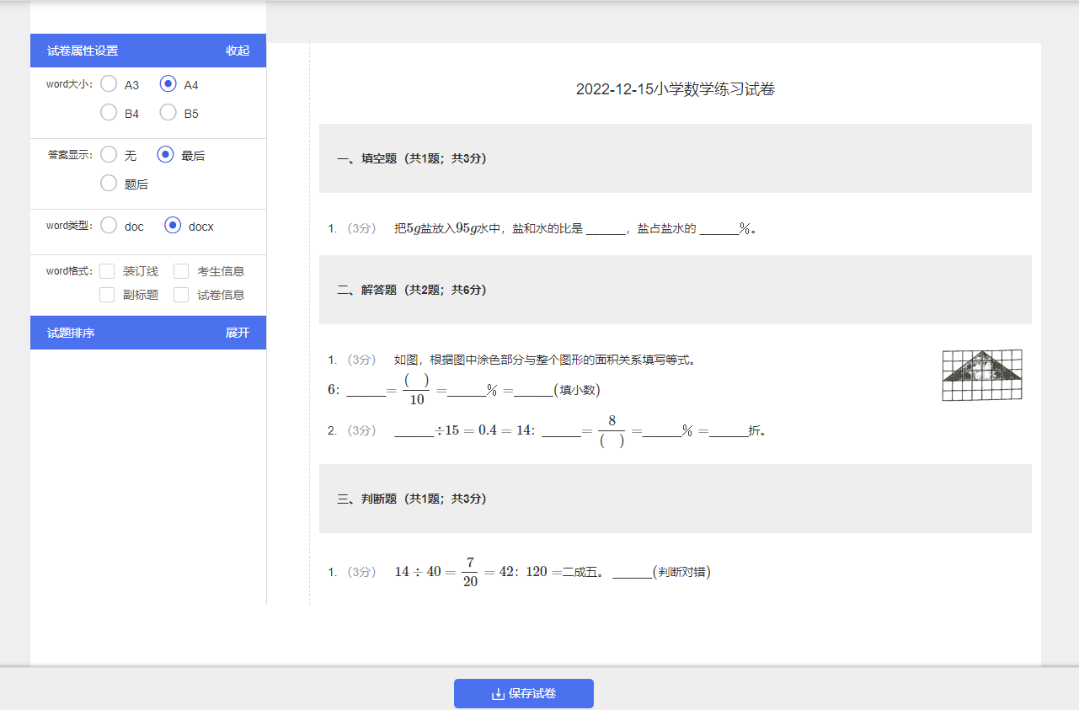This screenshot has height=710, width=1079.
Task: Choose B5 paper size
Action: 168,113
